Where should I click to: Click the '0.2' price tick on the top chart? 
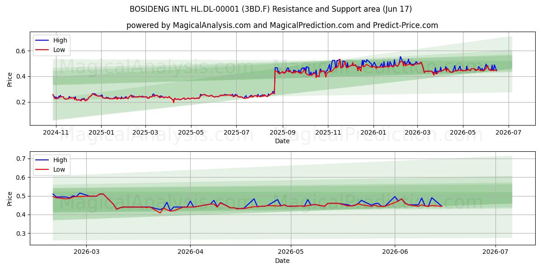[x=22, y=102]
